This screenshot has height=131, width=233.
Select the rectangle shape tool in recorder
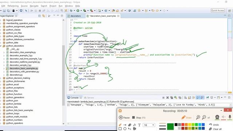[120, 128]
